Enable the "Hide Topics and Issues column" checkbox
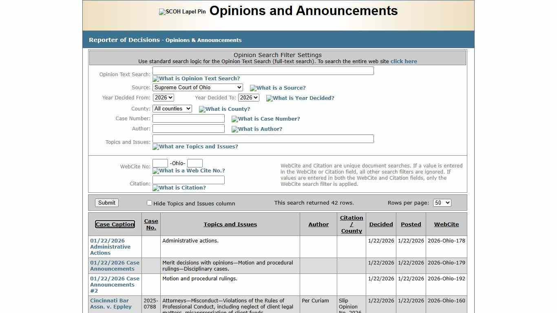The image size is (557, 313). pyautogui.click(x=150, y=203)
